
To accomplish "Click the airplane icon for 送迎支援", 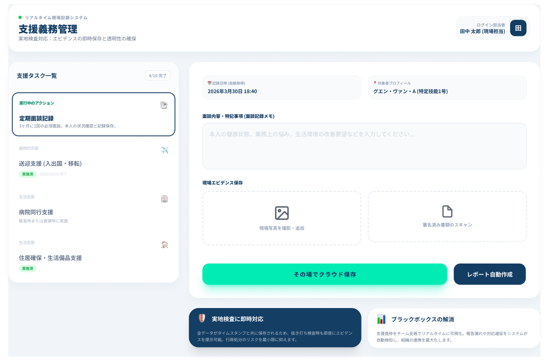I will [165, 150].
